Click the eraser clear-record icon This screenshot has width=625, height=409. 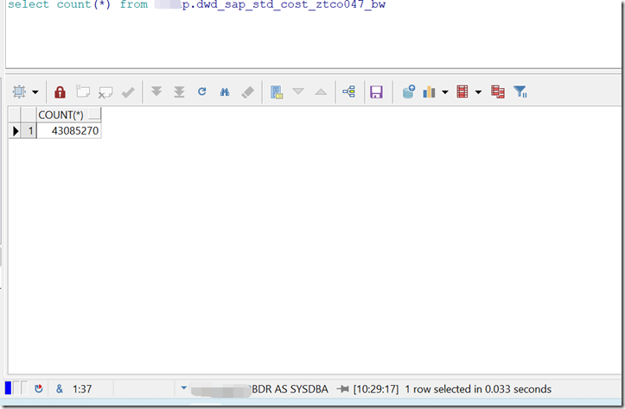click(247, 92)
